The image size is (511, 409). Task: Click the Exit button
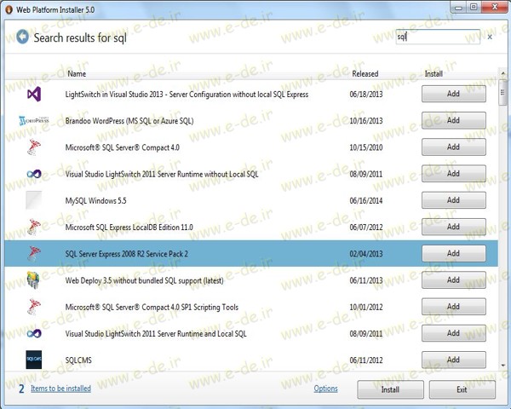coord(462,389)
